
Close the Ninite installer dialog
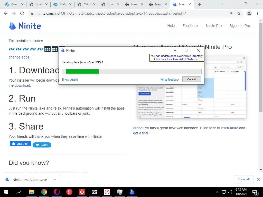click(198, 50)
